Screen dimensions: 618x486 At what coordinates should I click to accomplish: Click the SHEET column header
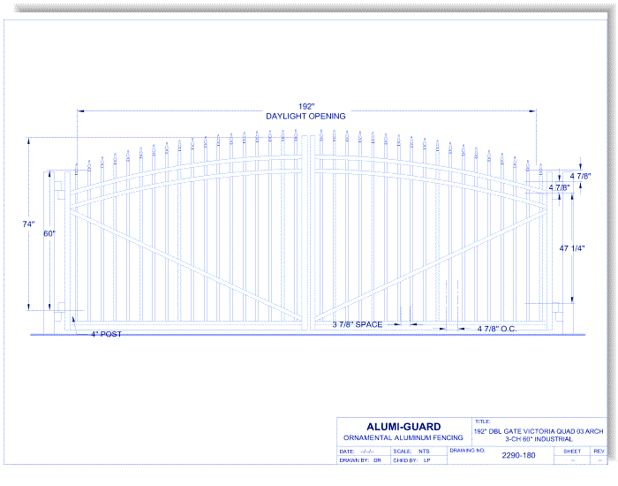tap(572, 452)
